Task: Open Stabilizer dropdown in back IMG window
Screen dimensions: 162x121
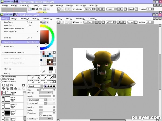Action: click(x=153, y=9)
